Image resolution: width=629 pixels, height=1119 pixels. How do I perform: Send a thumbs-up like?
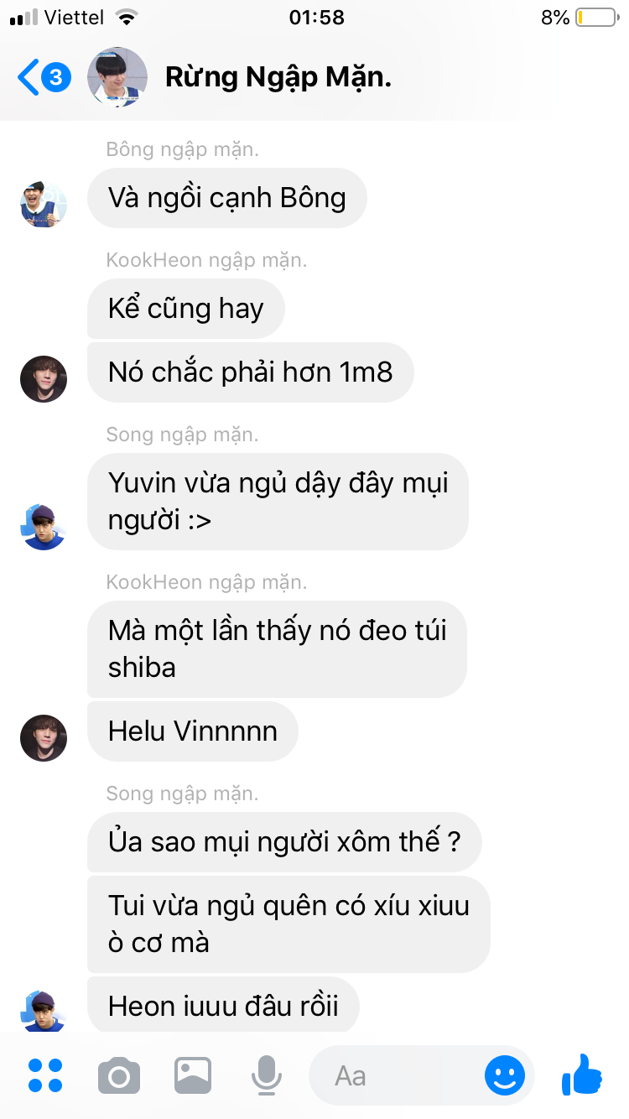582,1075
